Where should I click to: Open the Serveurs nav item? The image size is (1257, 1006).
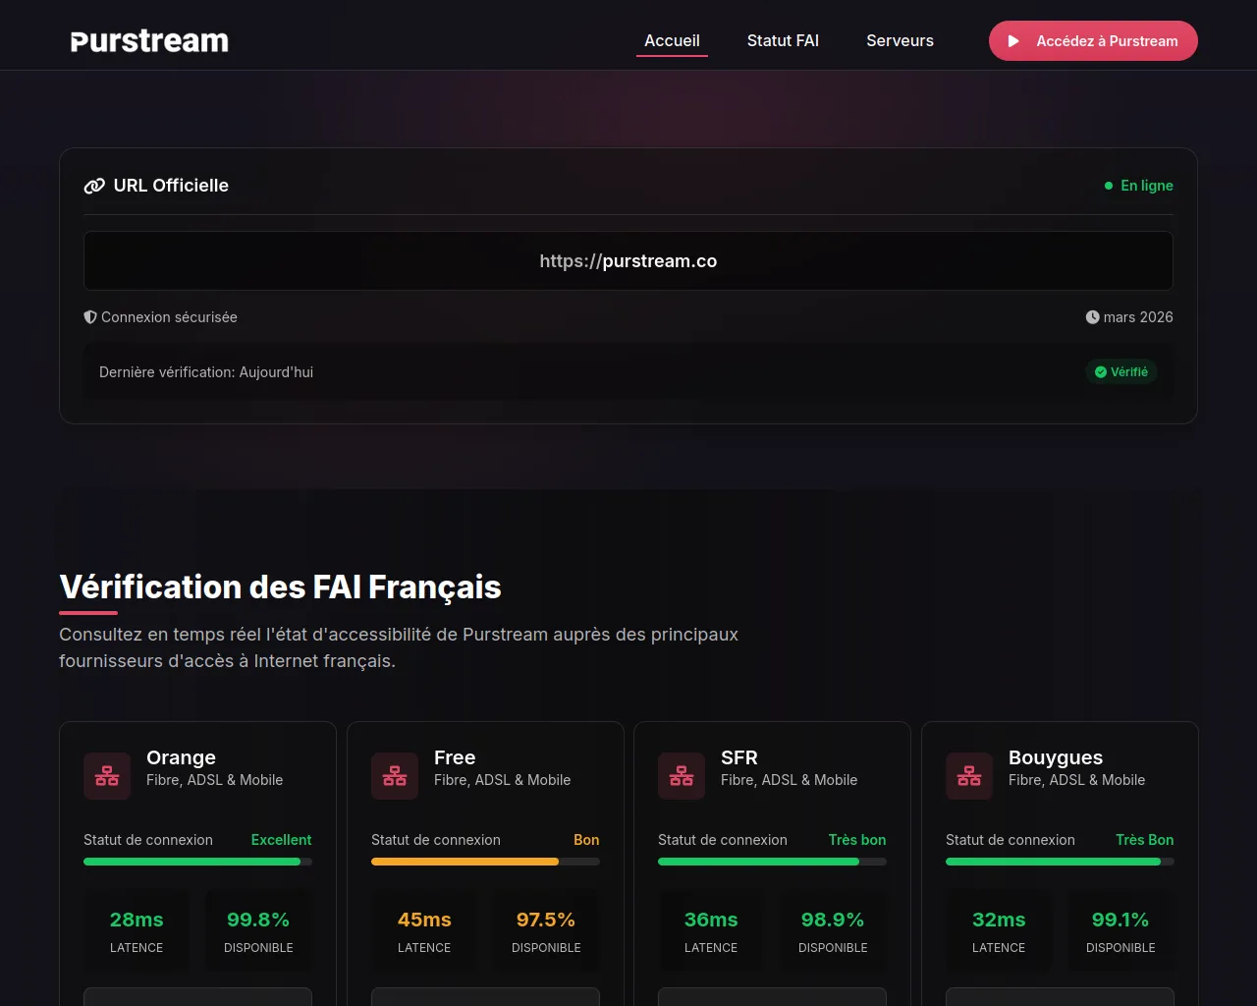[900, 41]
